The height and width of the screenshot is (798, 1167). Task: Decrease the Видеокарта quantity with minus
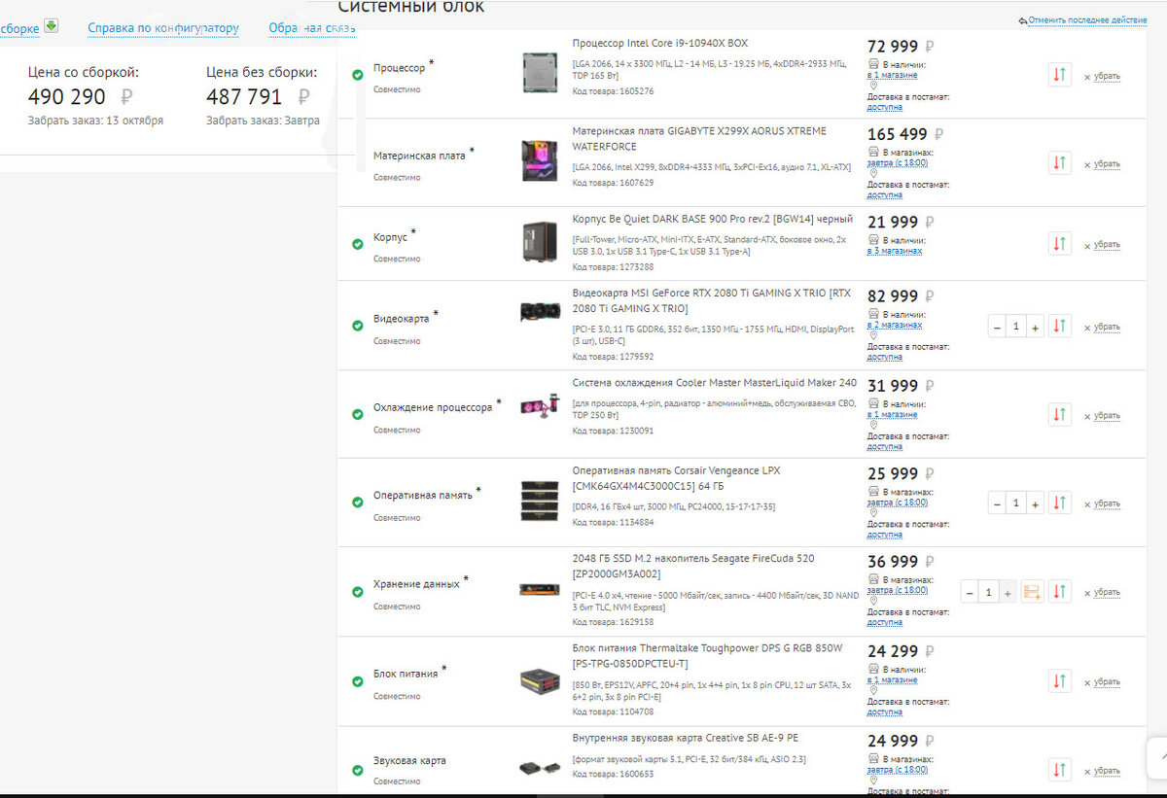tap(997, 328)
